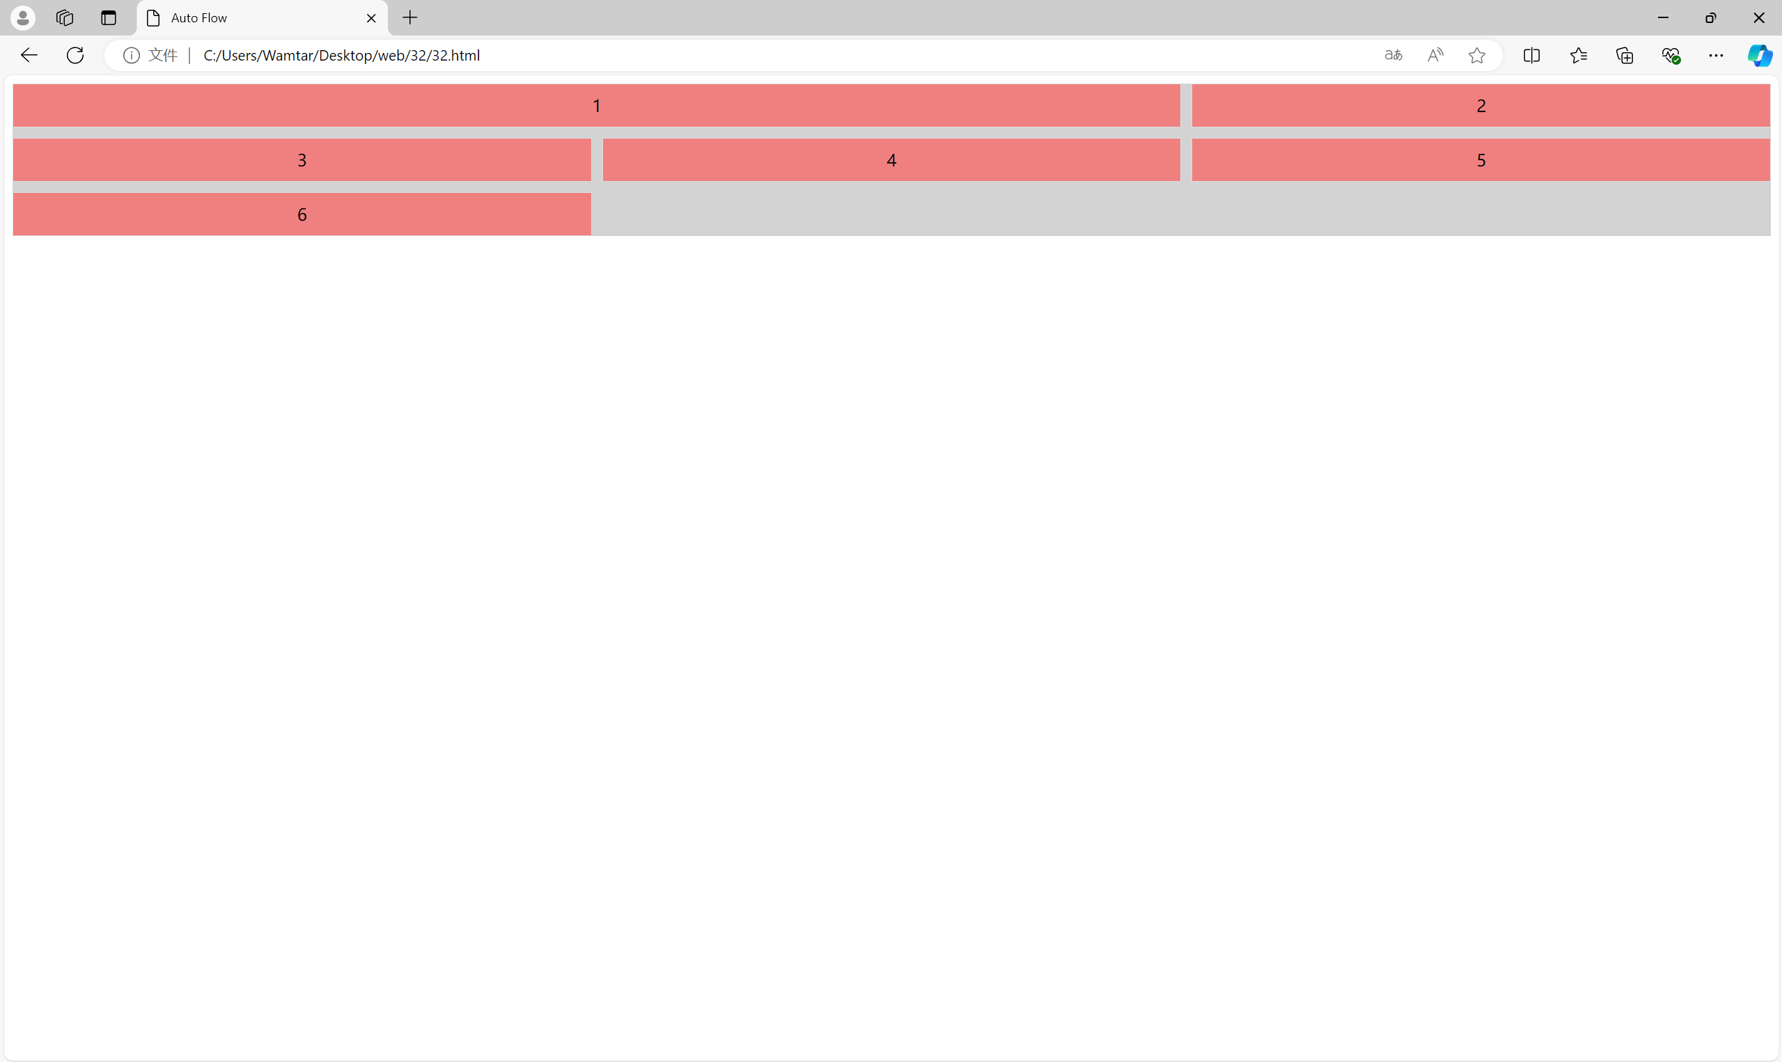Click the favorites/bookmark bar expander
Screen dimensions: 1782x1062
pyautogui.click(x=1577, y=54)
